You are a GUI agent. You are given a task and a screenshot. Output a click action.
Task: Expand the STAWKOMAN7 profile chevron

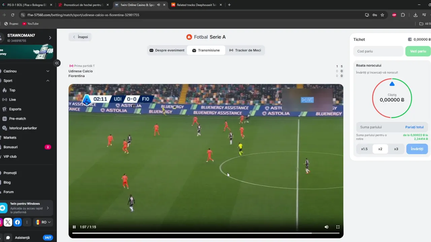50,38
